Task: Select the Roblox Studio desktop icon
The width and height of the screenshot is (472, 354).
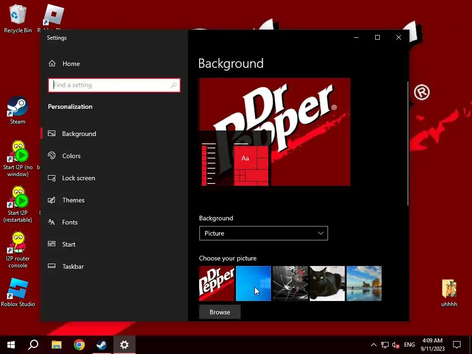Action: click(x=18, y=292)
